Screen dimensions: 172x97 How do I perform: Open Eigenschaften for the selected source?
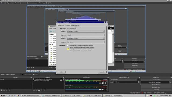27,74
